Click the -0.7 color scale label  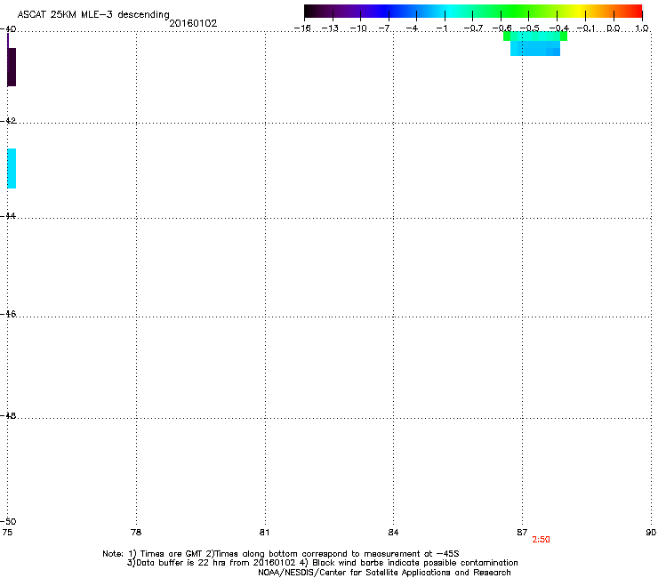[473, 28]
